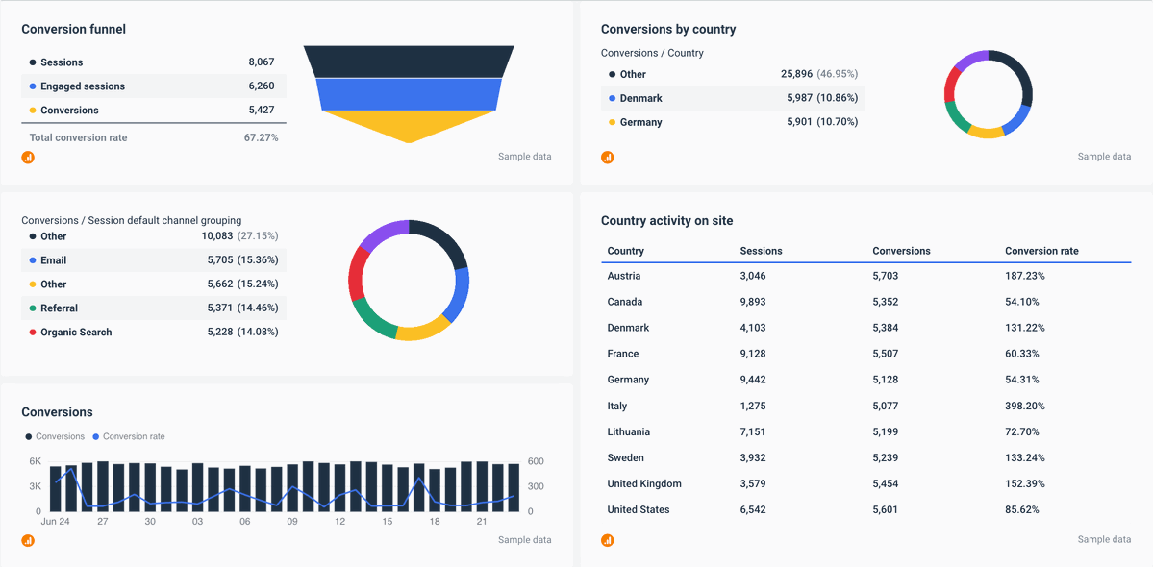The width and height of the screenshot is (1153, 567).
Task: Select the Germany legend row showing 5,901
Action: (x=733, y=122)
